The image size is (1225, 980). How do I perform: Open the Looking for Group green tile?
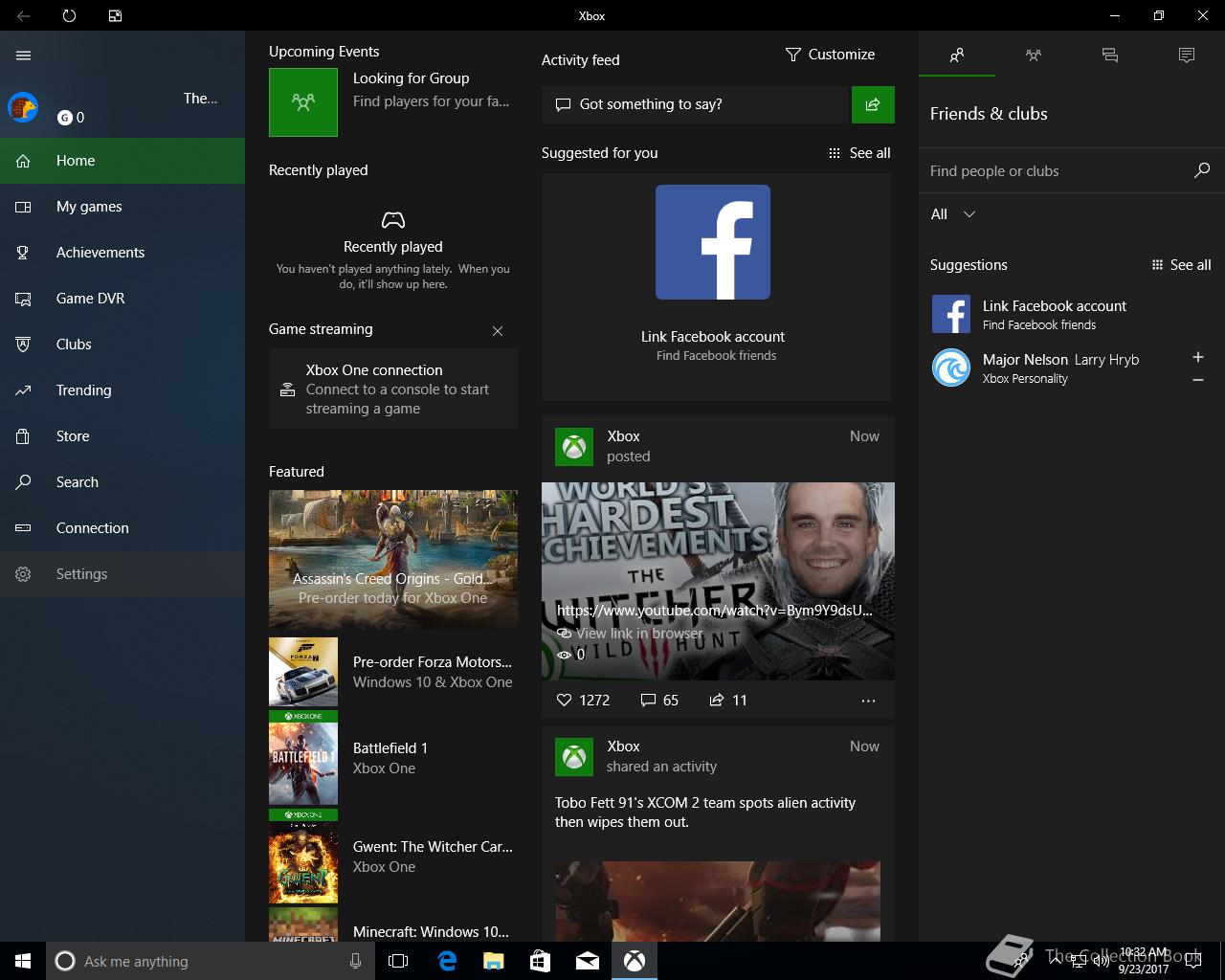pos(303,102)
